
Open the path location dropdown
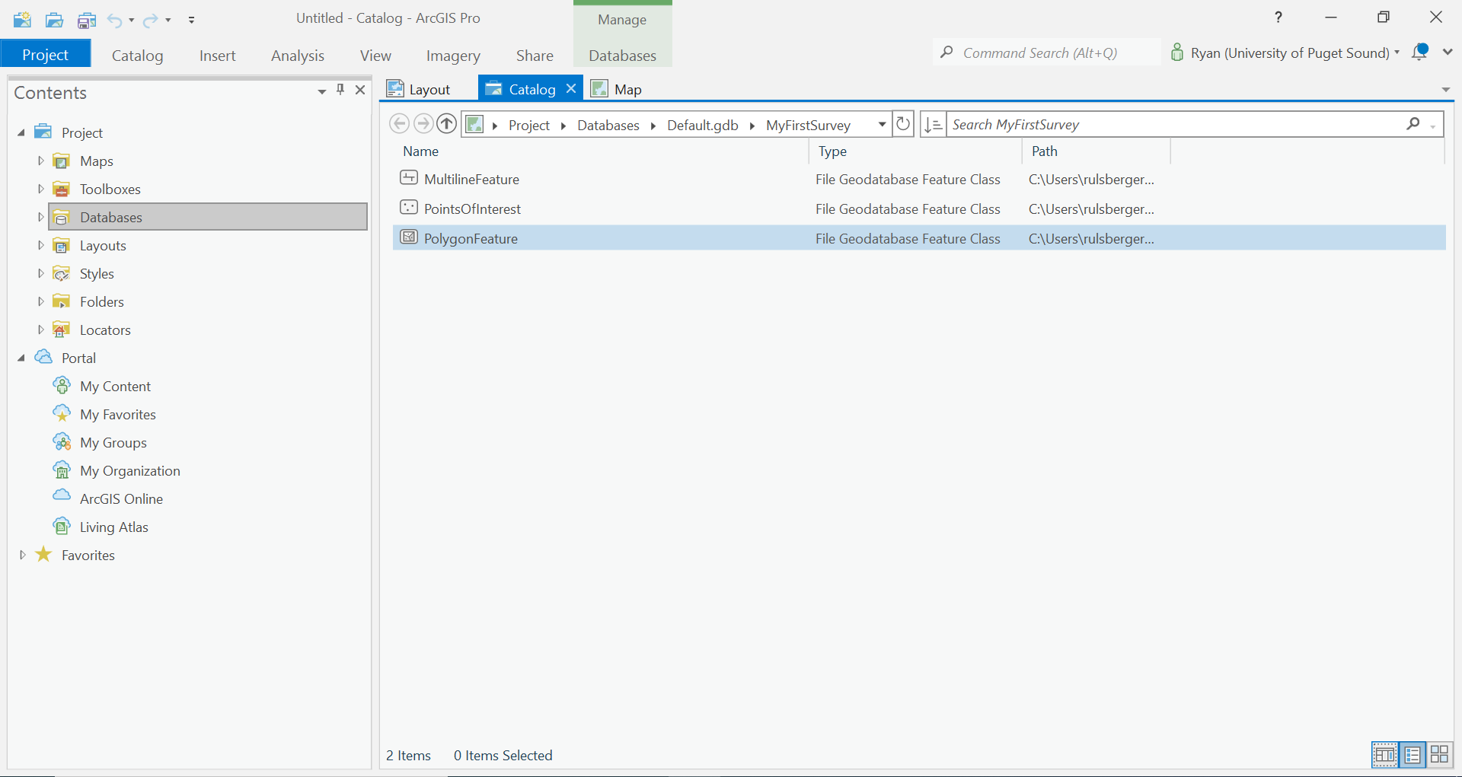point(881,124)
